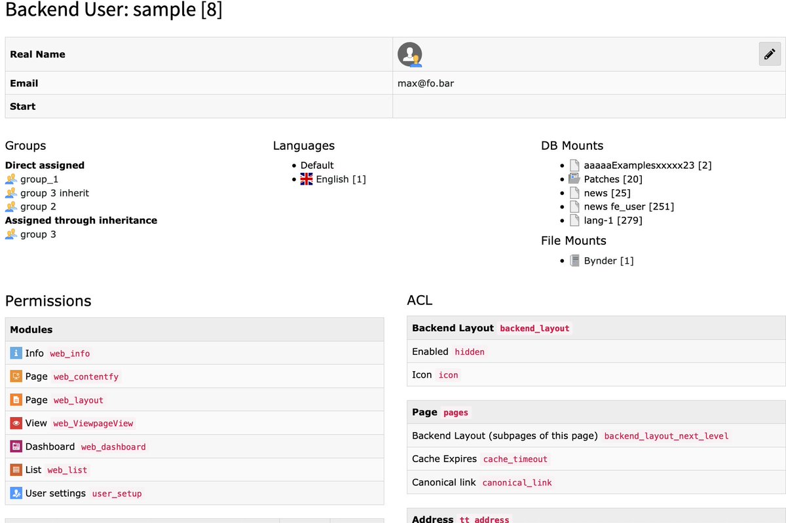Click the English UK flag icon
The height and width of the screenshot is (523, 786).
(x=307, y=179)
